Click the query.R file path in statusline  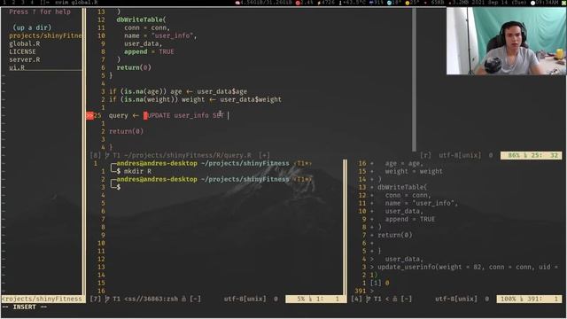(x=187, y=156)
